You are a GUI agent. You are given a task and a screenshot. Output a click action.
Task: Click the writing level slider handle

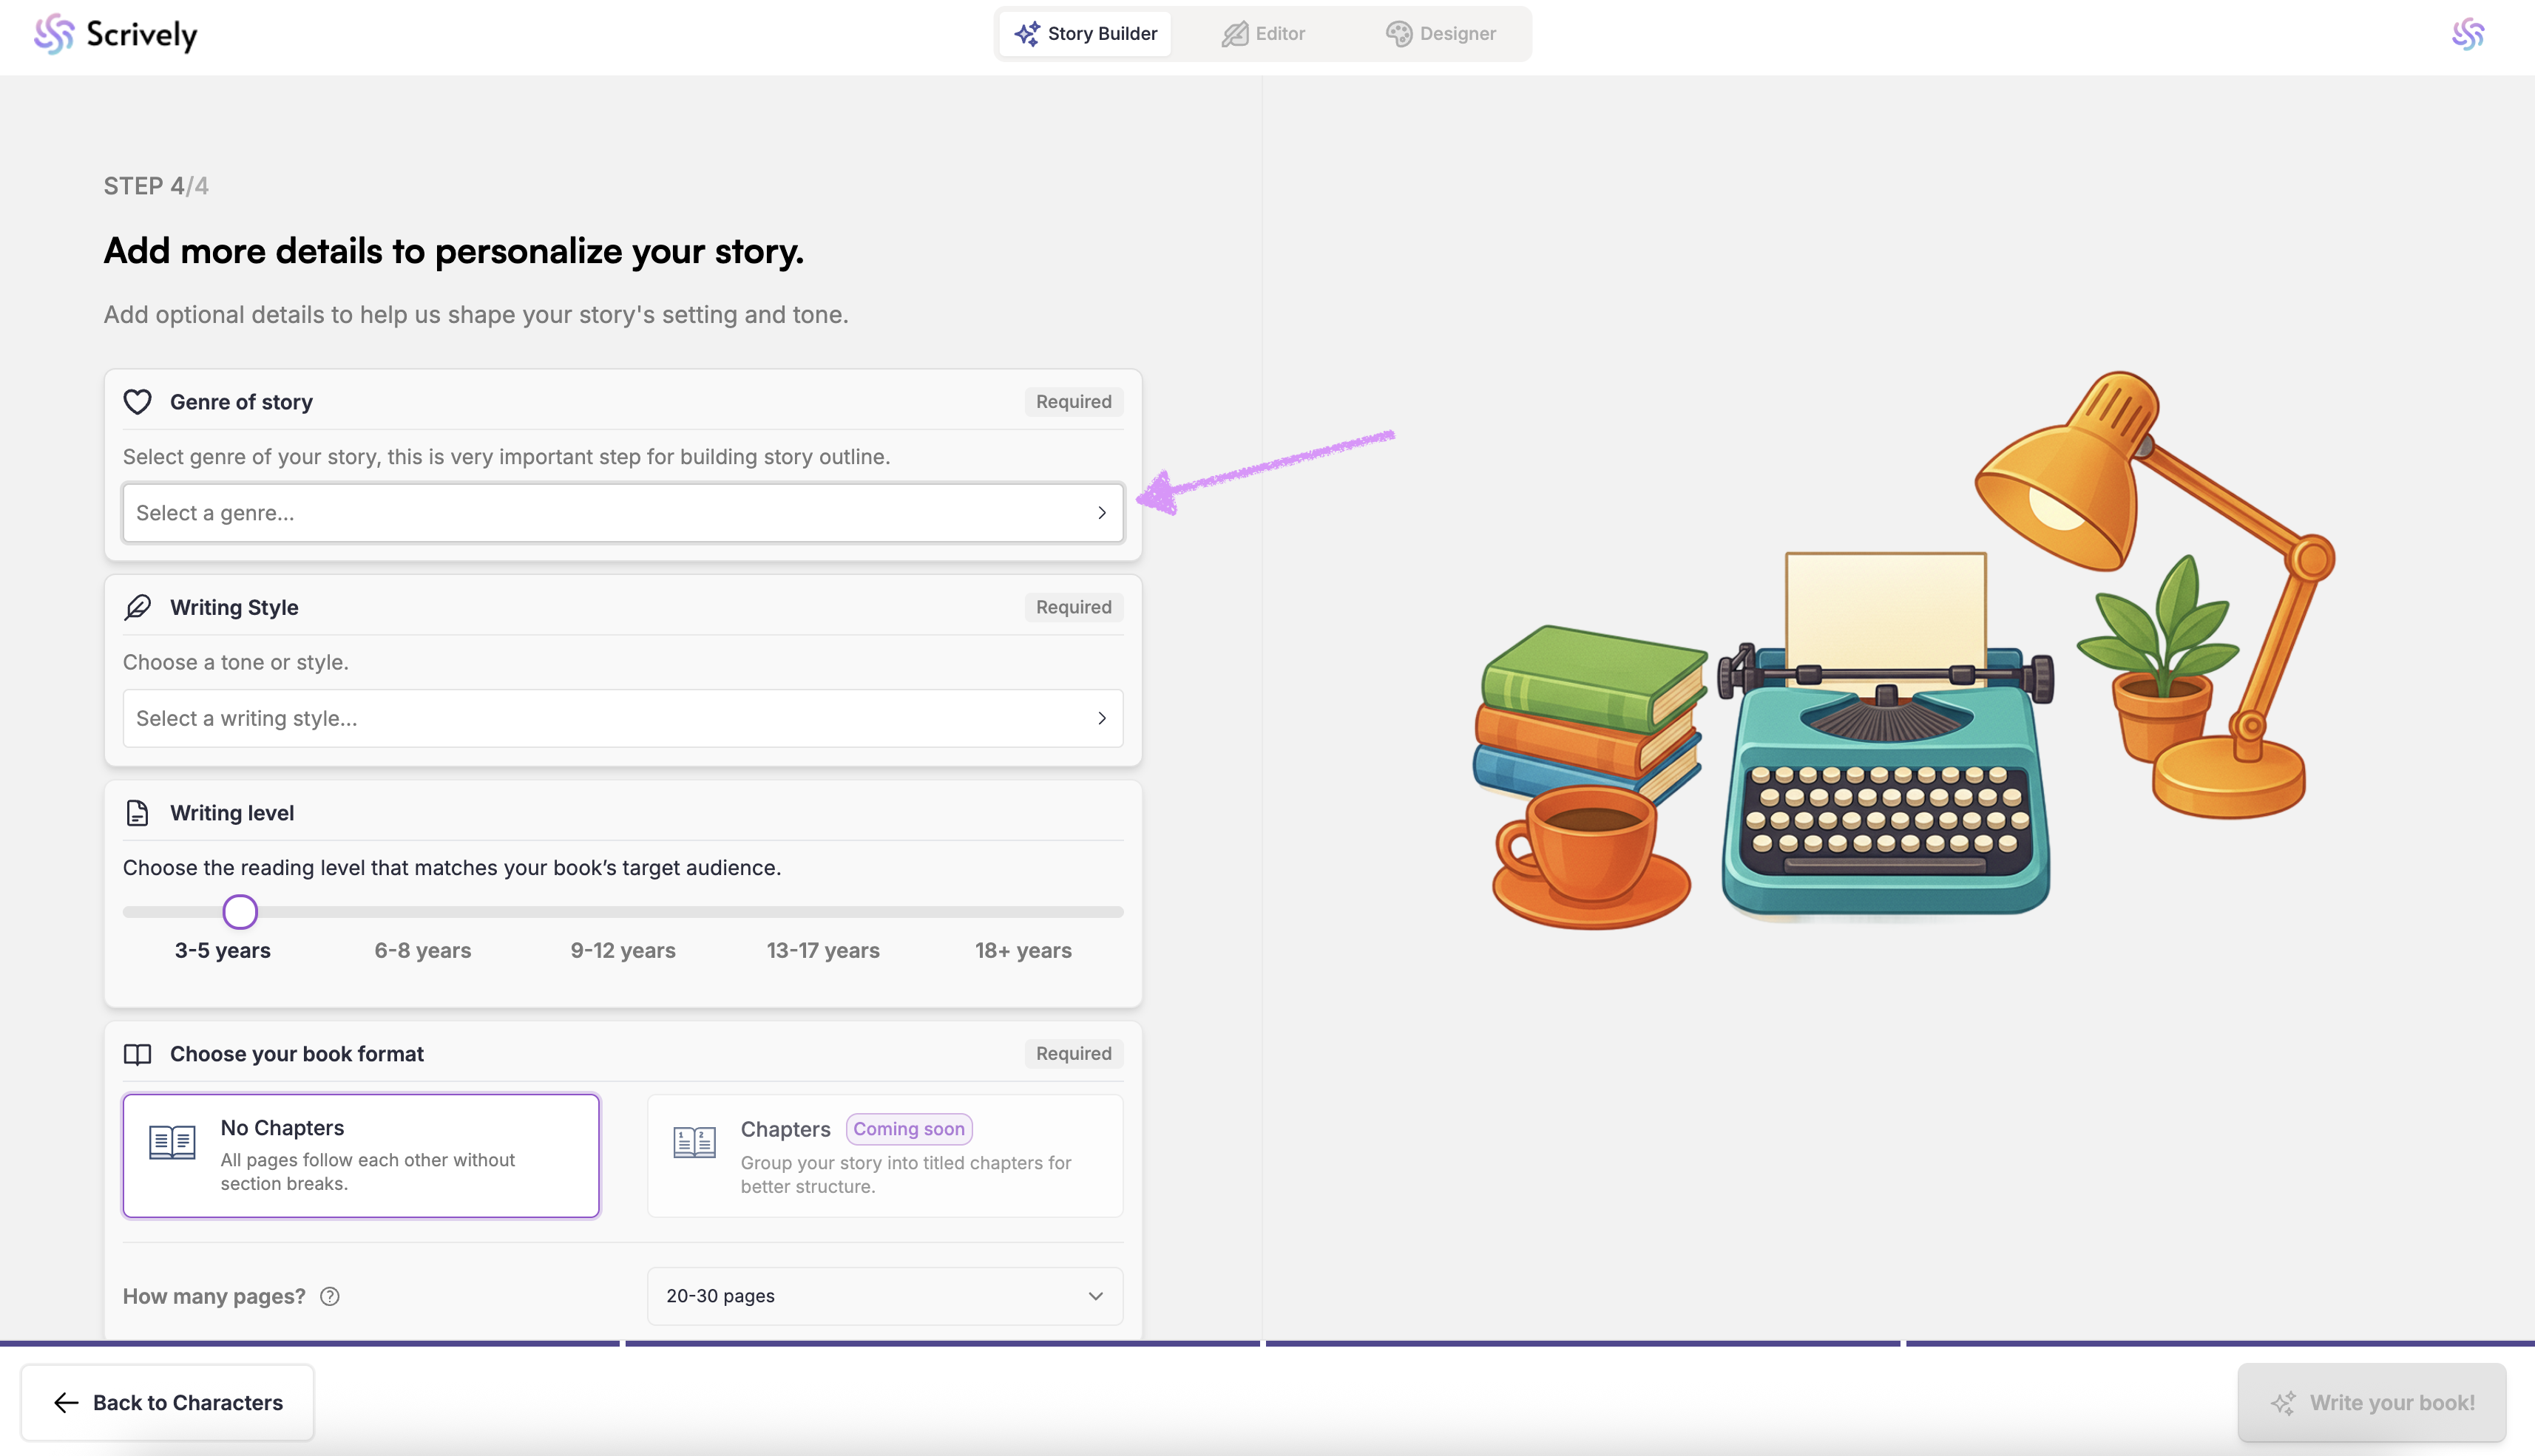pos(240,912)
